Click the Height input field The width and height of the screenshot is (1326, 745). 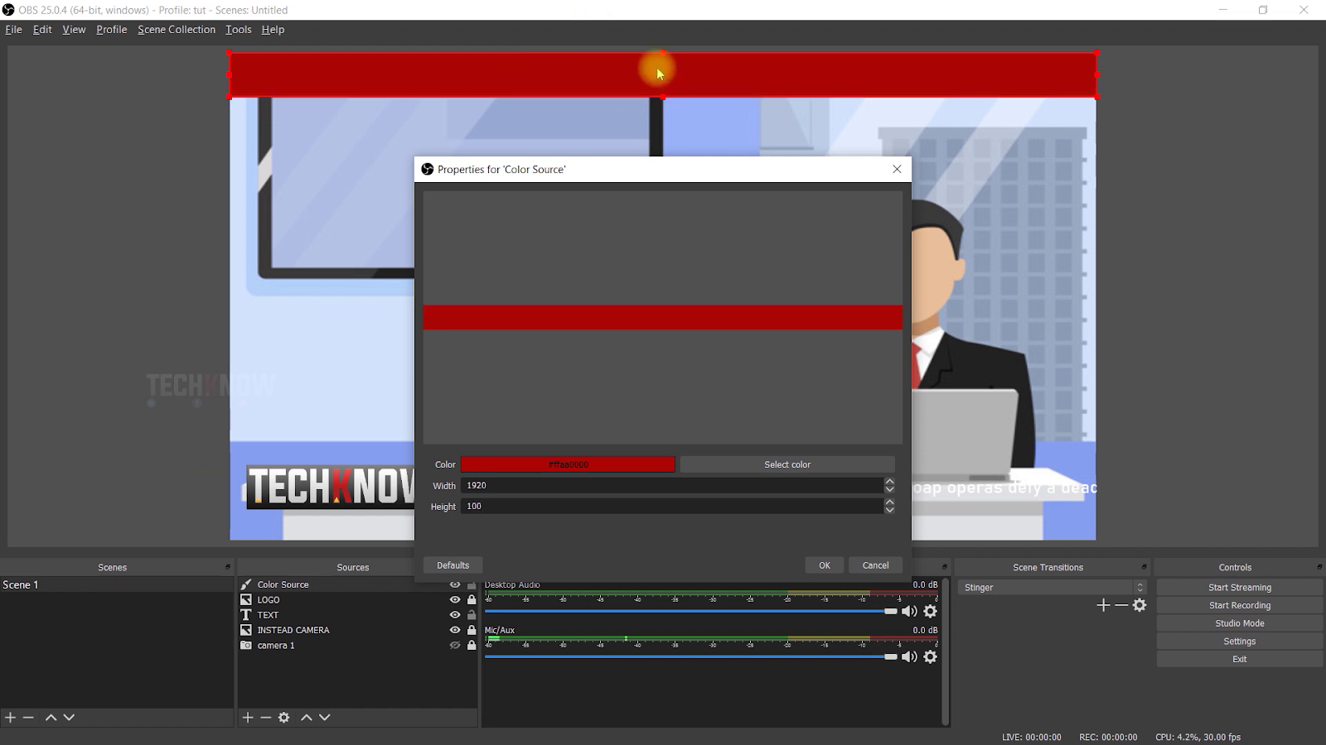[x=672, y=506]
